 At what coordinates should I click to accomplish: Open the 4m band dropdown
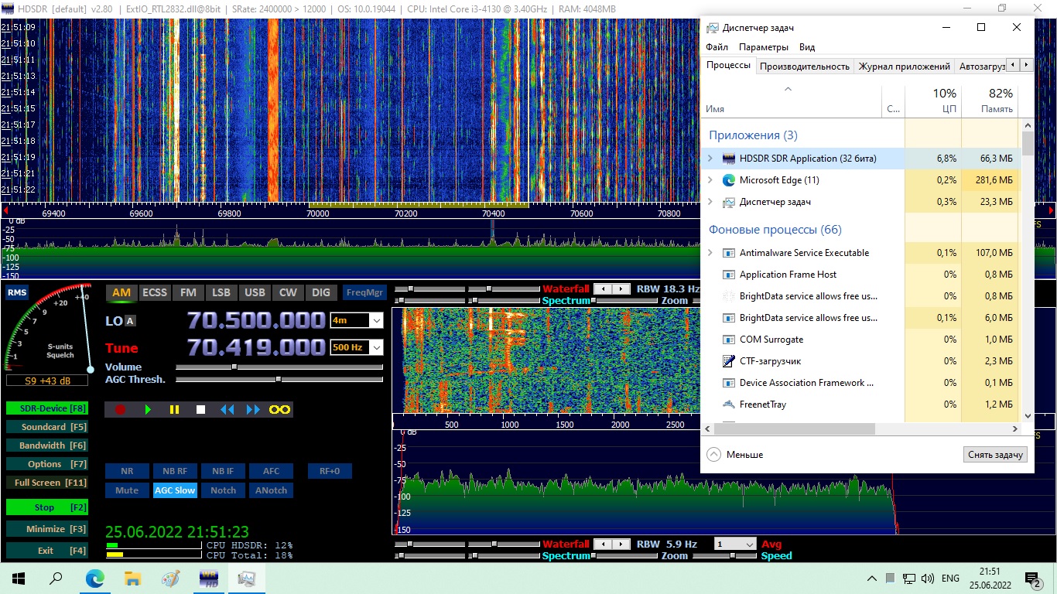pos(376,320)
